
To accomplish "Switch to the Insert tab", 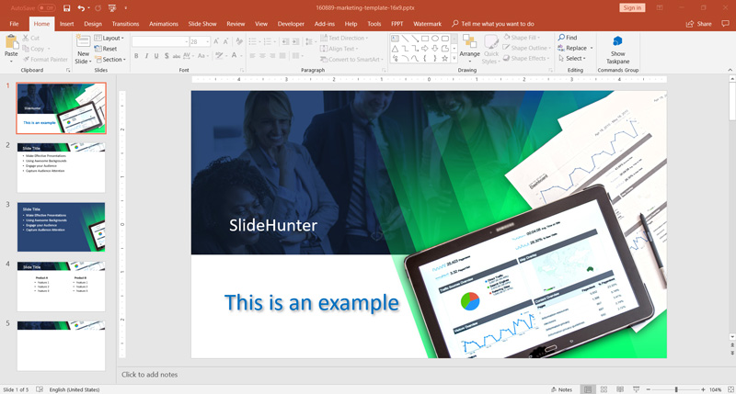I will tap(66, 24).
